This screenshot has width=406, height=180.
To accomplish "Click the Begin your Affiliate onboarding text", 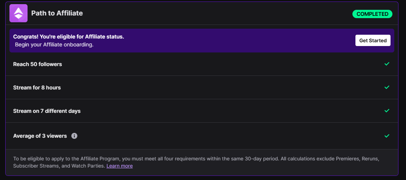I will 54,45.
